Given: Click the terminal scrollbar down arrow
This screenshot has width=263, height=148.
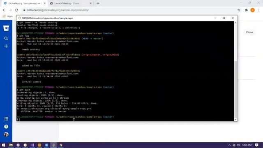Looking at the screenshot, I should (235, 120).
